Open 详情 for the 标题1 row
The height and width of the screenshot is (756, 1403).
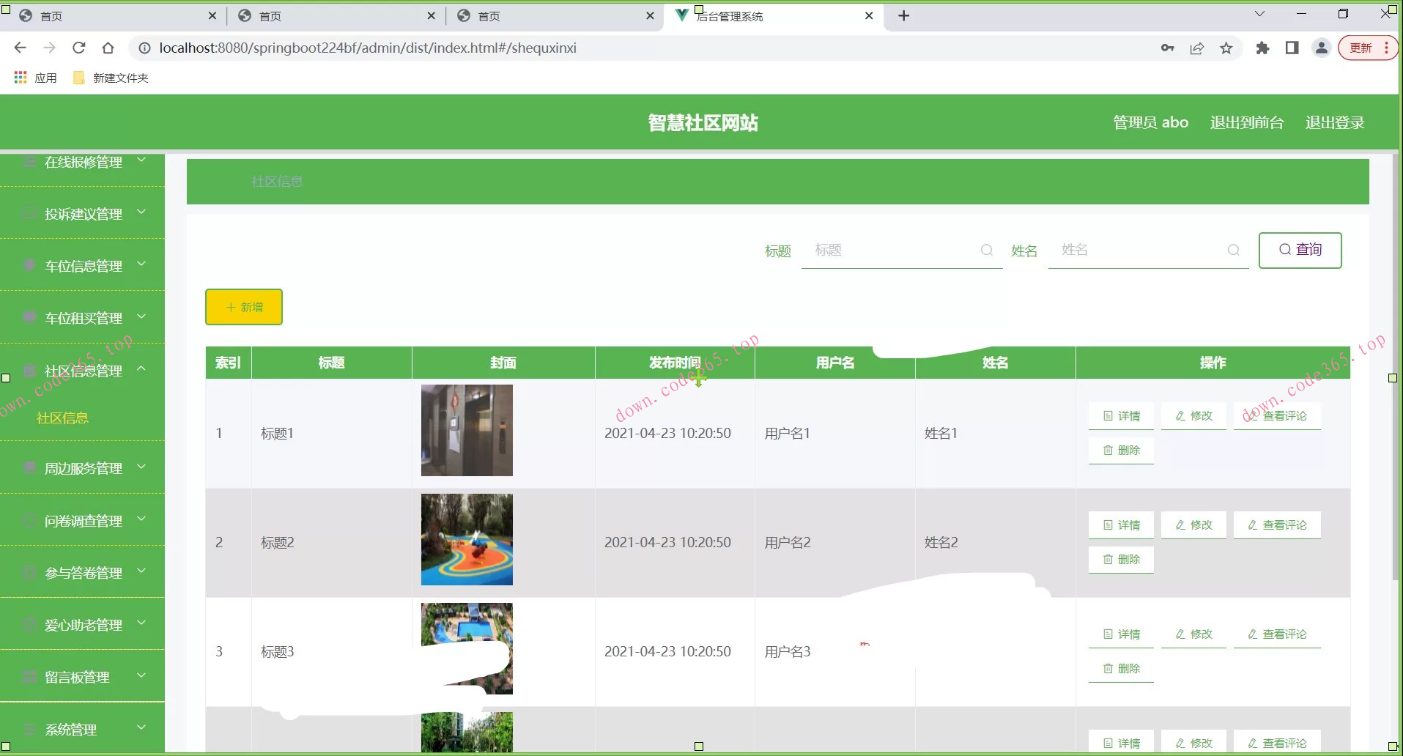(x=1121, y=416)
